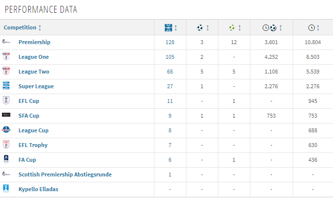The image size is (333, 198).
Task: Open Scottish Premiership Abstiegsrunde link
Action: point(65,174)
